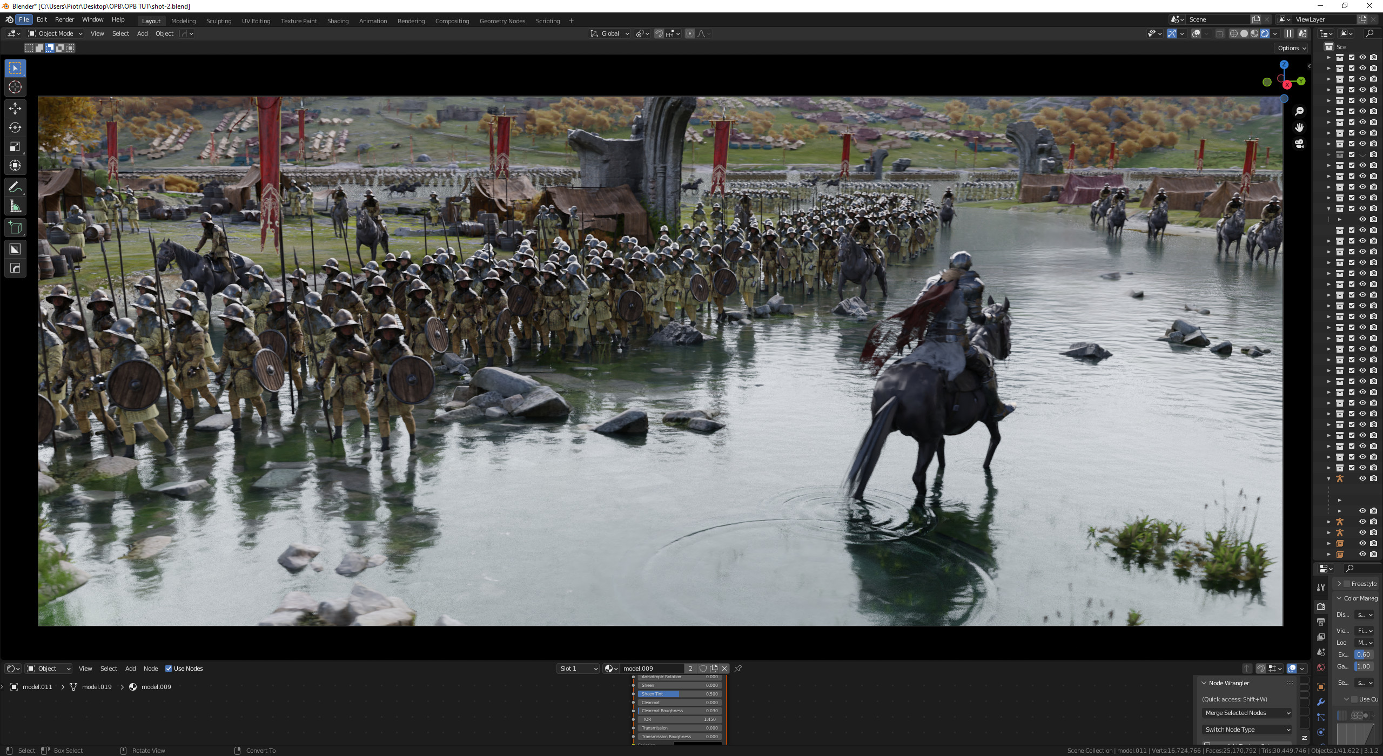The image size is (1383, 756).
Task: Toggle viewport snapping magnet
Action: (x=659, y=33)
